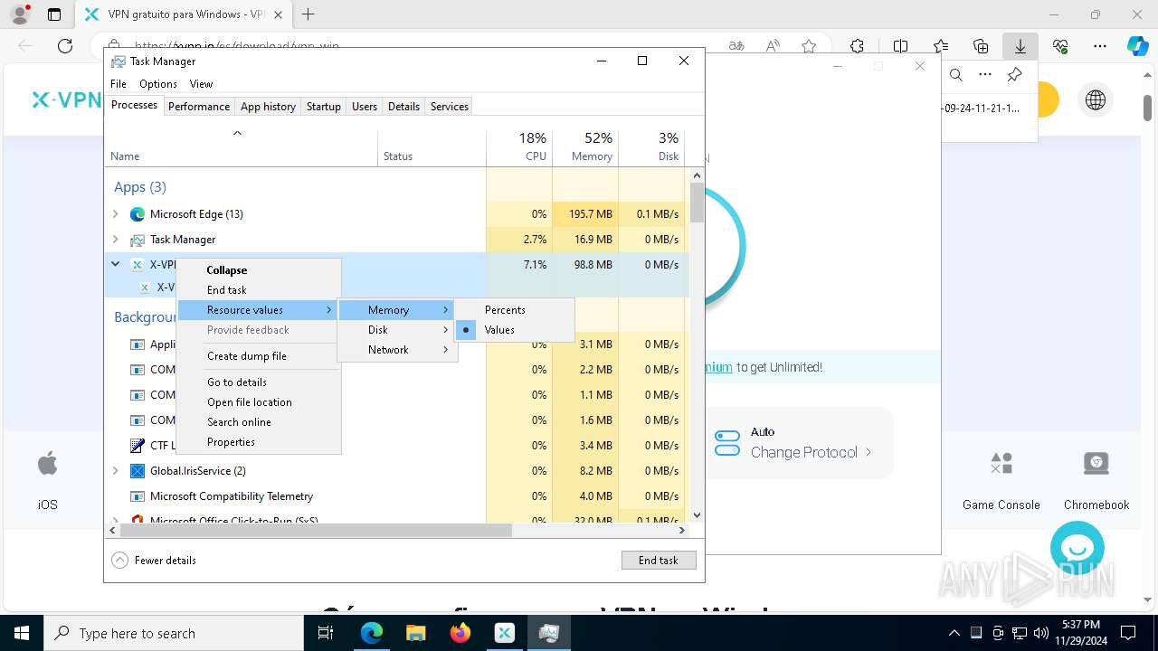Open Windows Start menu

[22, 633]
